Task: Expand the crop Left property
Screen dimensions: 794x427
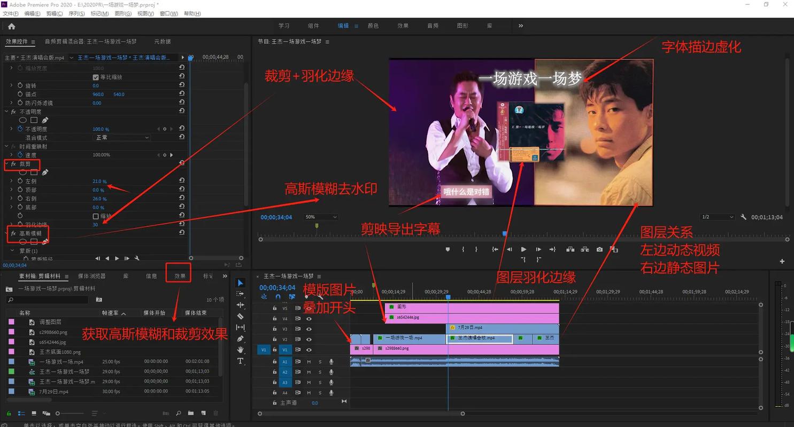Action: click(x=12, y=181)
